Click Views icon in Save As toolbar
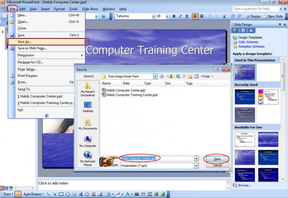The height and width of the screenshot is (198, 288). [196, 76]
